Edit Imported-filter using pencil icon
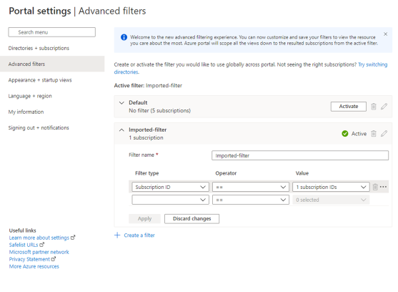The image size is (398, 292). click(384, 133)
